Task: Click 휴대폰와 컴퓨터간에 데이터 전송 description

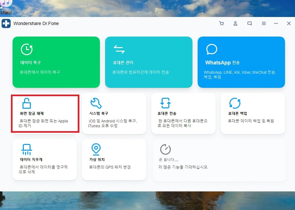Action: click(140, 72)
